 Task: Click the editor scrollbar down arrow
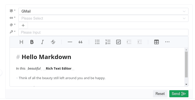186,84
